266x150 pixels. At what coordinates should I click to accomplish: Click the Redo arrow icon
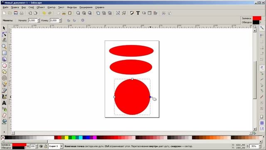[50, 13]
